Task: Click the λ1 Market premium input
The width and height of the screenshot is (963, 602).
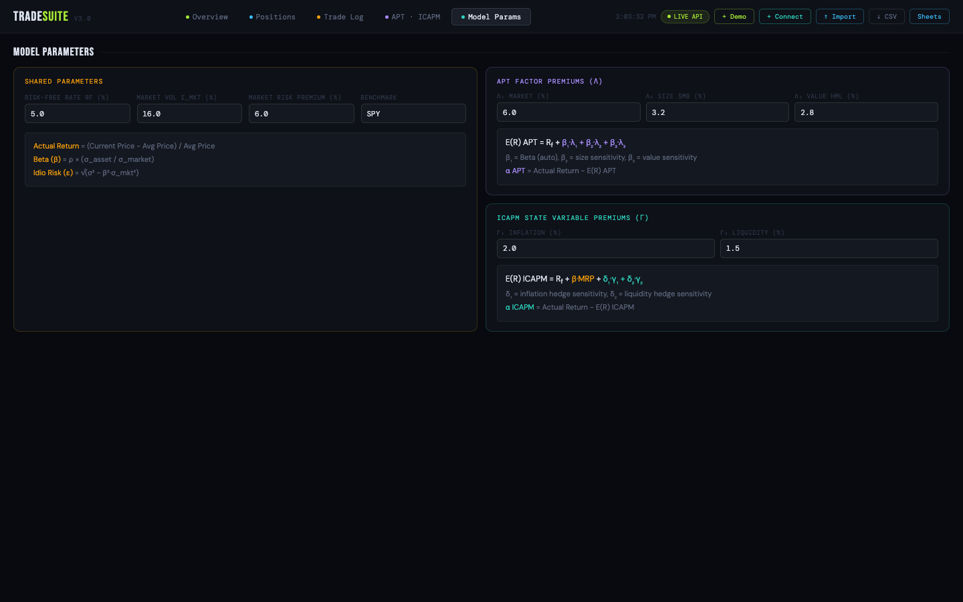Action: coord(568,112)
